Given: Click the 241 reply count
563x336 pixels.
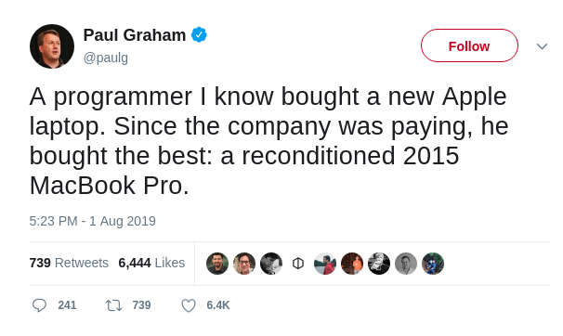Looking at the screenshot, I should [67, 305].
